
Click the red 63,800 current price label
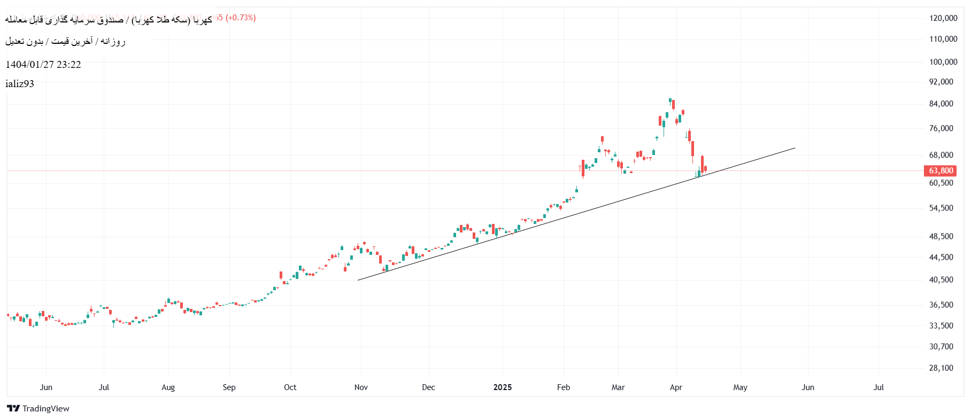(x=940, y=171)
